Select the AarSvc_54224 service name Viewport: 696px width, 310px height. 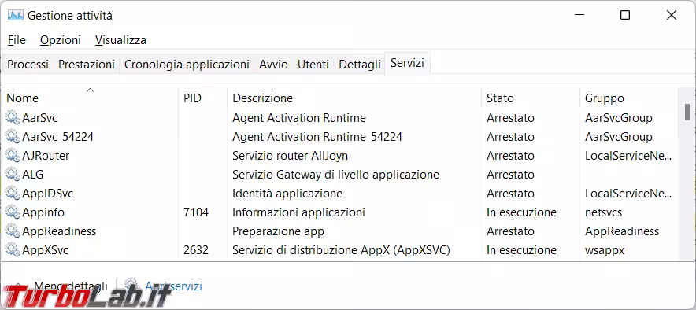click(57, 137)
